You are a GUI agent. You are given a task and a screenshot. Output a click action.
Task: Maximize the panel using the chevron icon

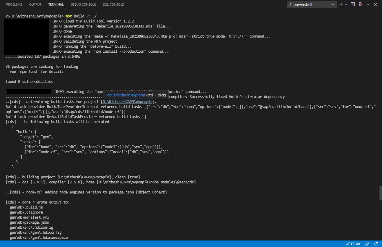pos(369,4)
